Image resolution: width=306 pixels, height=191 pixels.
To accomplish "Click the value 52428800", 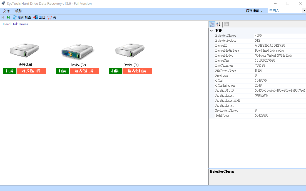I will tap(262, 115).
